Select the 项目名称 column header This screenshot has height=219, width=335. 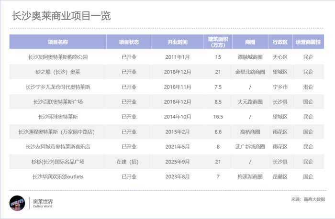pyautogui.click(x=58, y=42)
